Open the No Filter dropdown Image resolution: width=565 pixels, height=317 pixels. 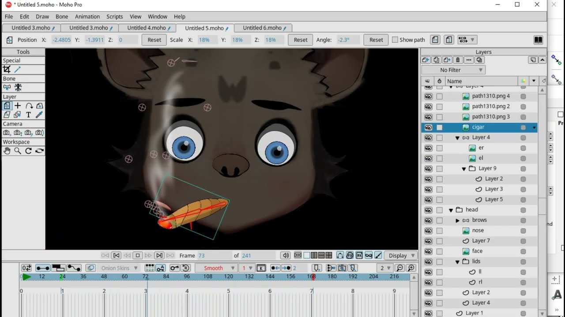453,70
